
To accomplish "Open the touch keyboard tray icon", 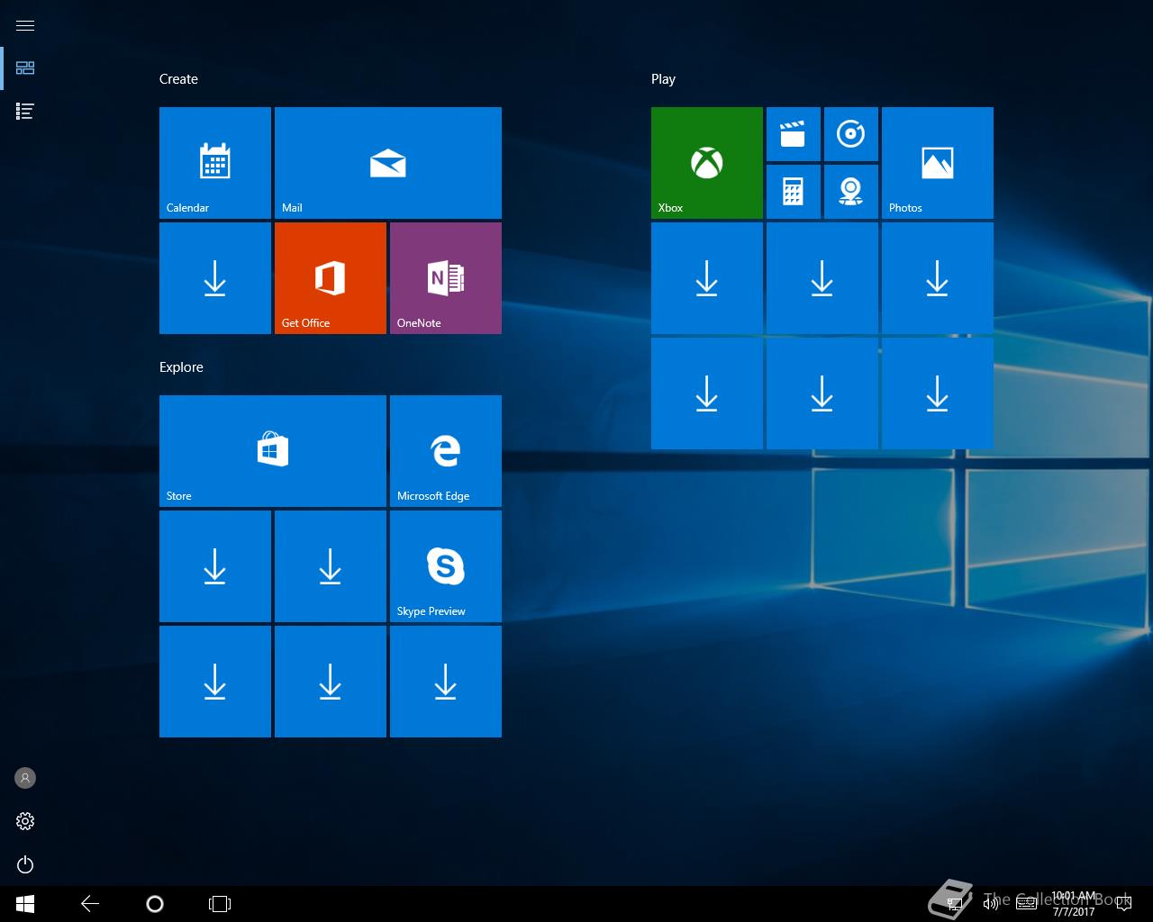I will point(1026,904).
